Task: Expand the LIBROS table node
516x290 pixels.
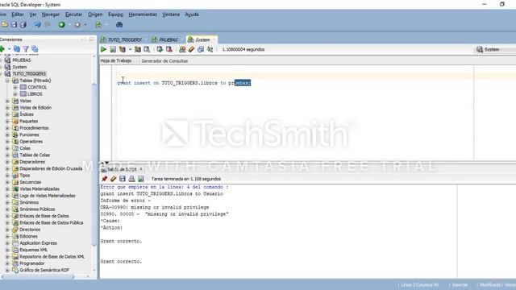Action: pyautogui.click(x=15, y=94)
